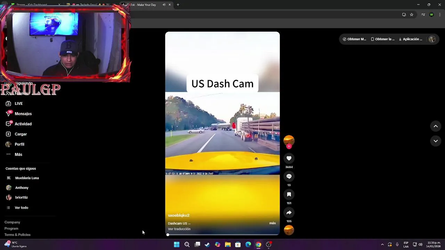Open a new browser tab

(x=178, y=5)
